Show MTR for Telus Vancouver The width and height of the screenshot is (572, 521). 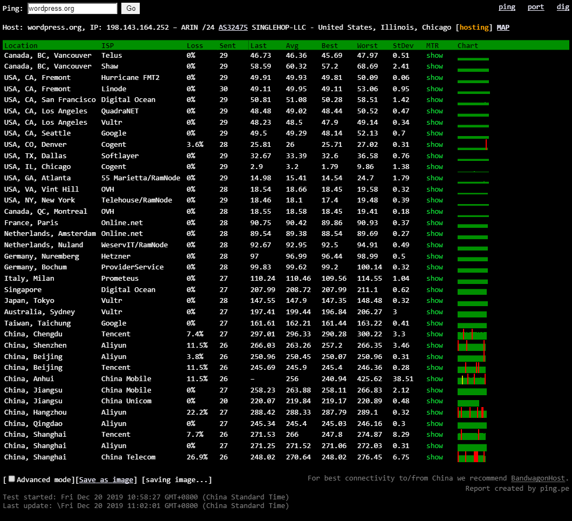[434, 56]
